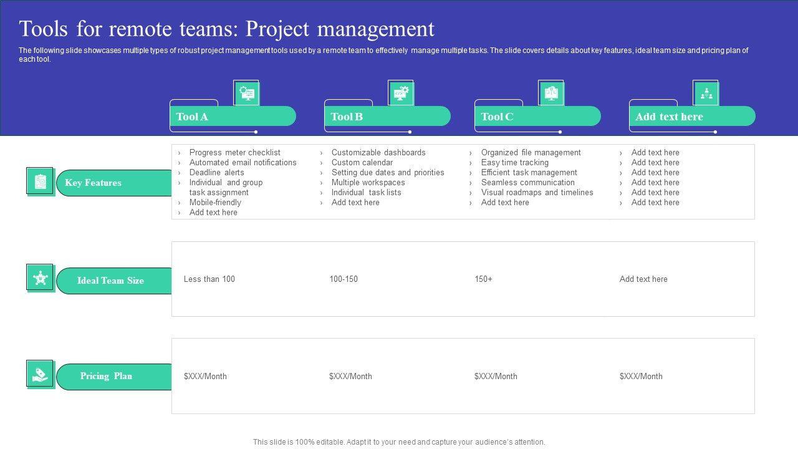This screenshot has height=449, width=798.
Task: Select the Ideal Team Size row label
Action: point(110,281)
